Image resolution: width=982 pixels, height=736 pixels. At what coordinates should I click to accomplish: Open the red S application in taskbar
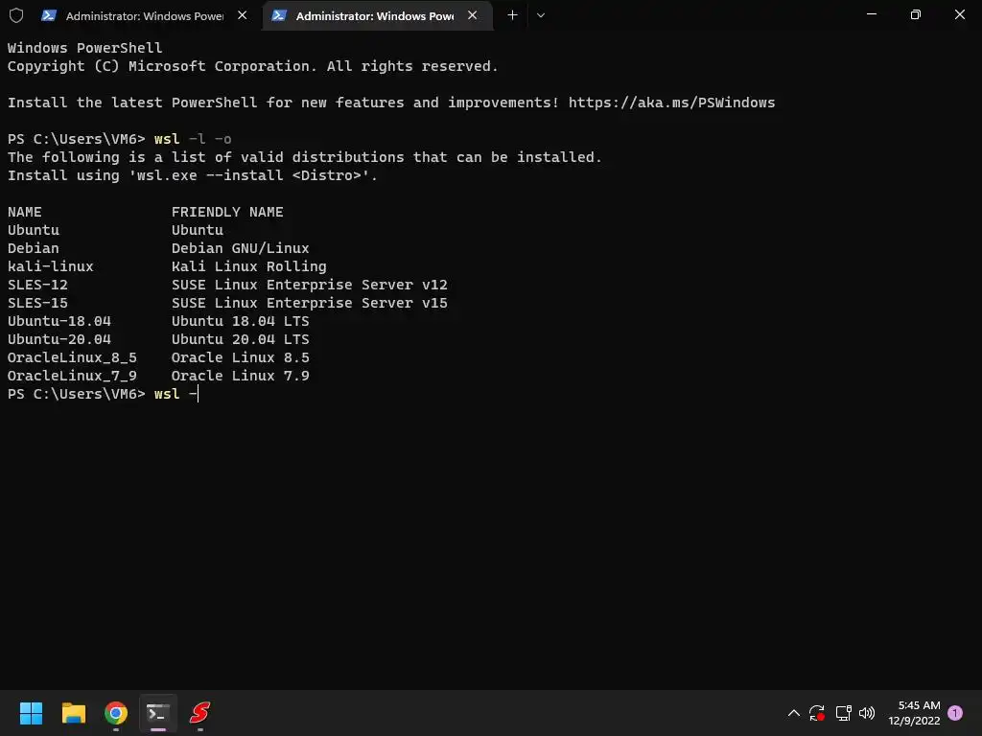(x=199, y=713)
